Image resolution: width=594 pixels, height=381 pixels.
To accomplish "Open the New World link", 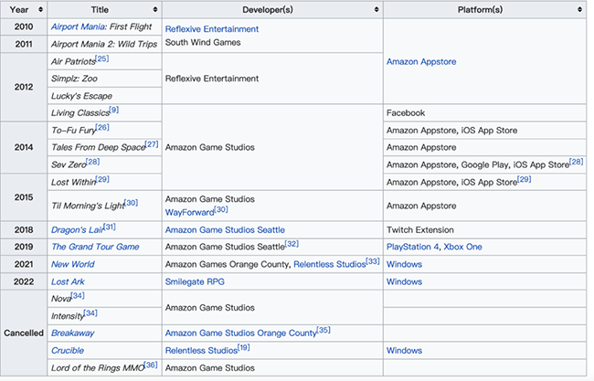I will coord(73,264).
